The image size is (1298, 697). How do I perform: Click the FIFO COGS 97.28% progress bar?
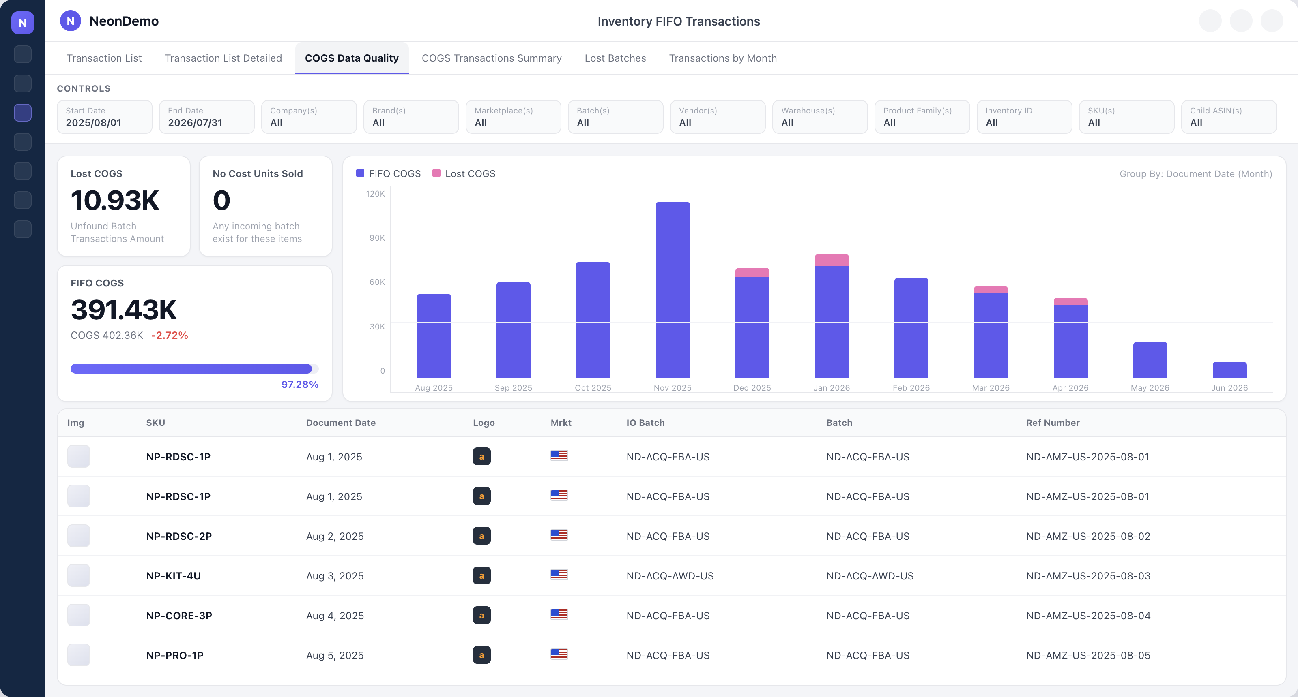(195, 369)
